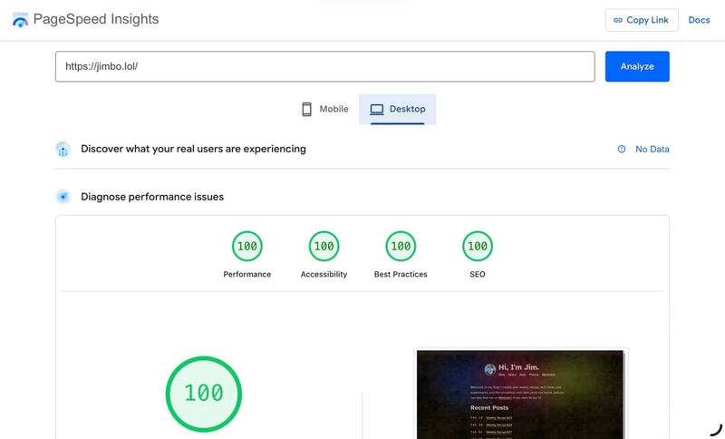Click the No Data info icon
Screen dimensions: 725x439
coord(622,149)
